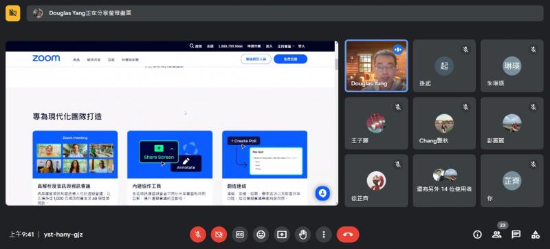
Task: Click the card title 創造連結
Action: [236, 186]
